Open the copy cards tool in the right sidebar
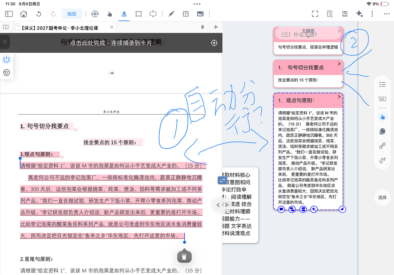This screenshot has width=394, height=275. click(x=383, y=131)
